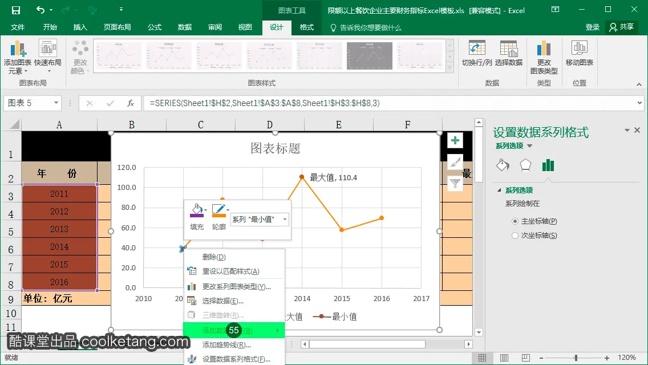Open the File tab
Viewport: 648px width, 365px height.
click(17, 27)
